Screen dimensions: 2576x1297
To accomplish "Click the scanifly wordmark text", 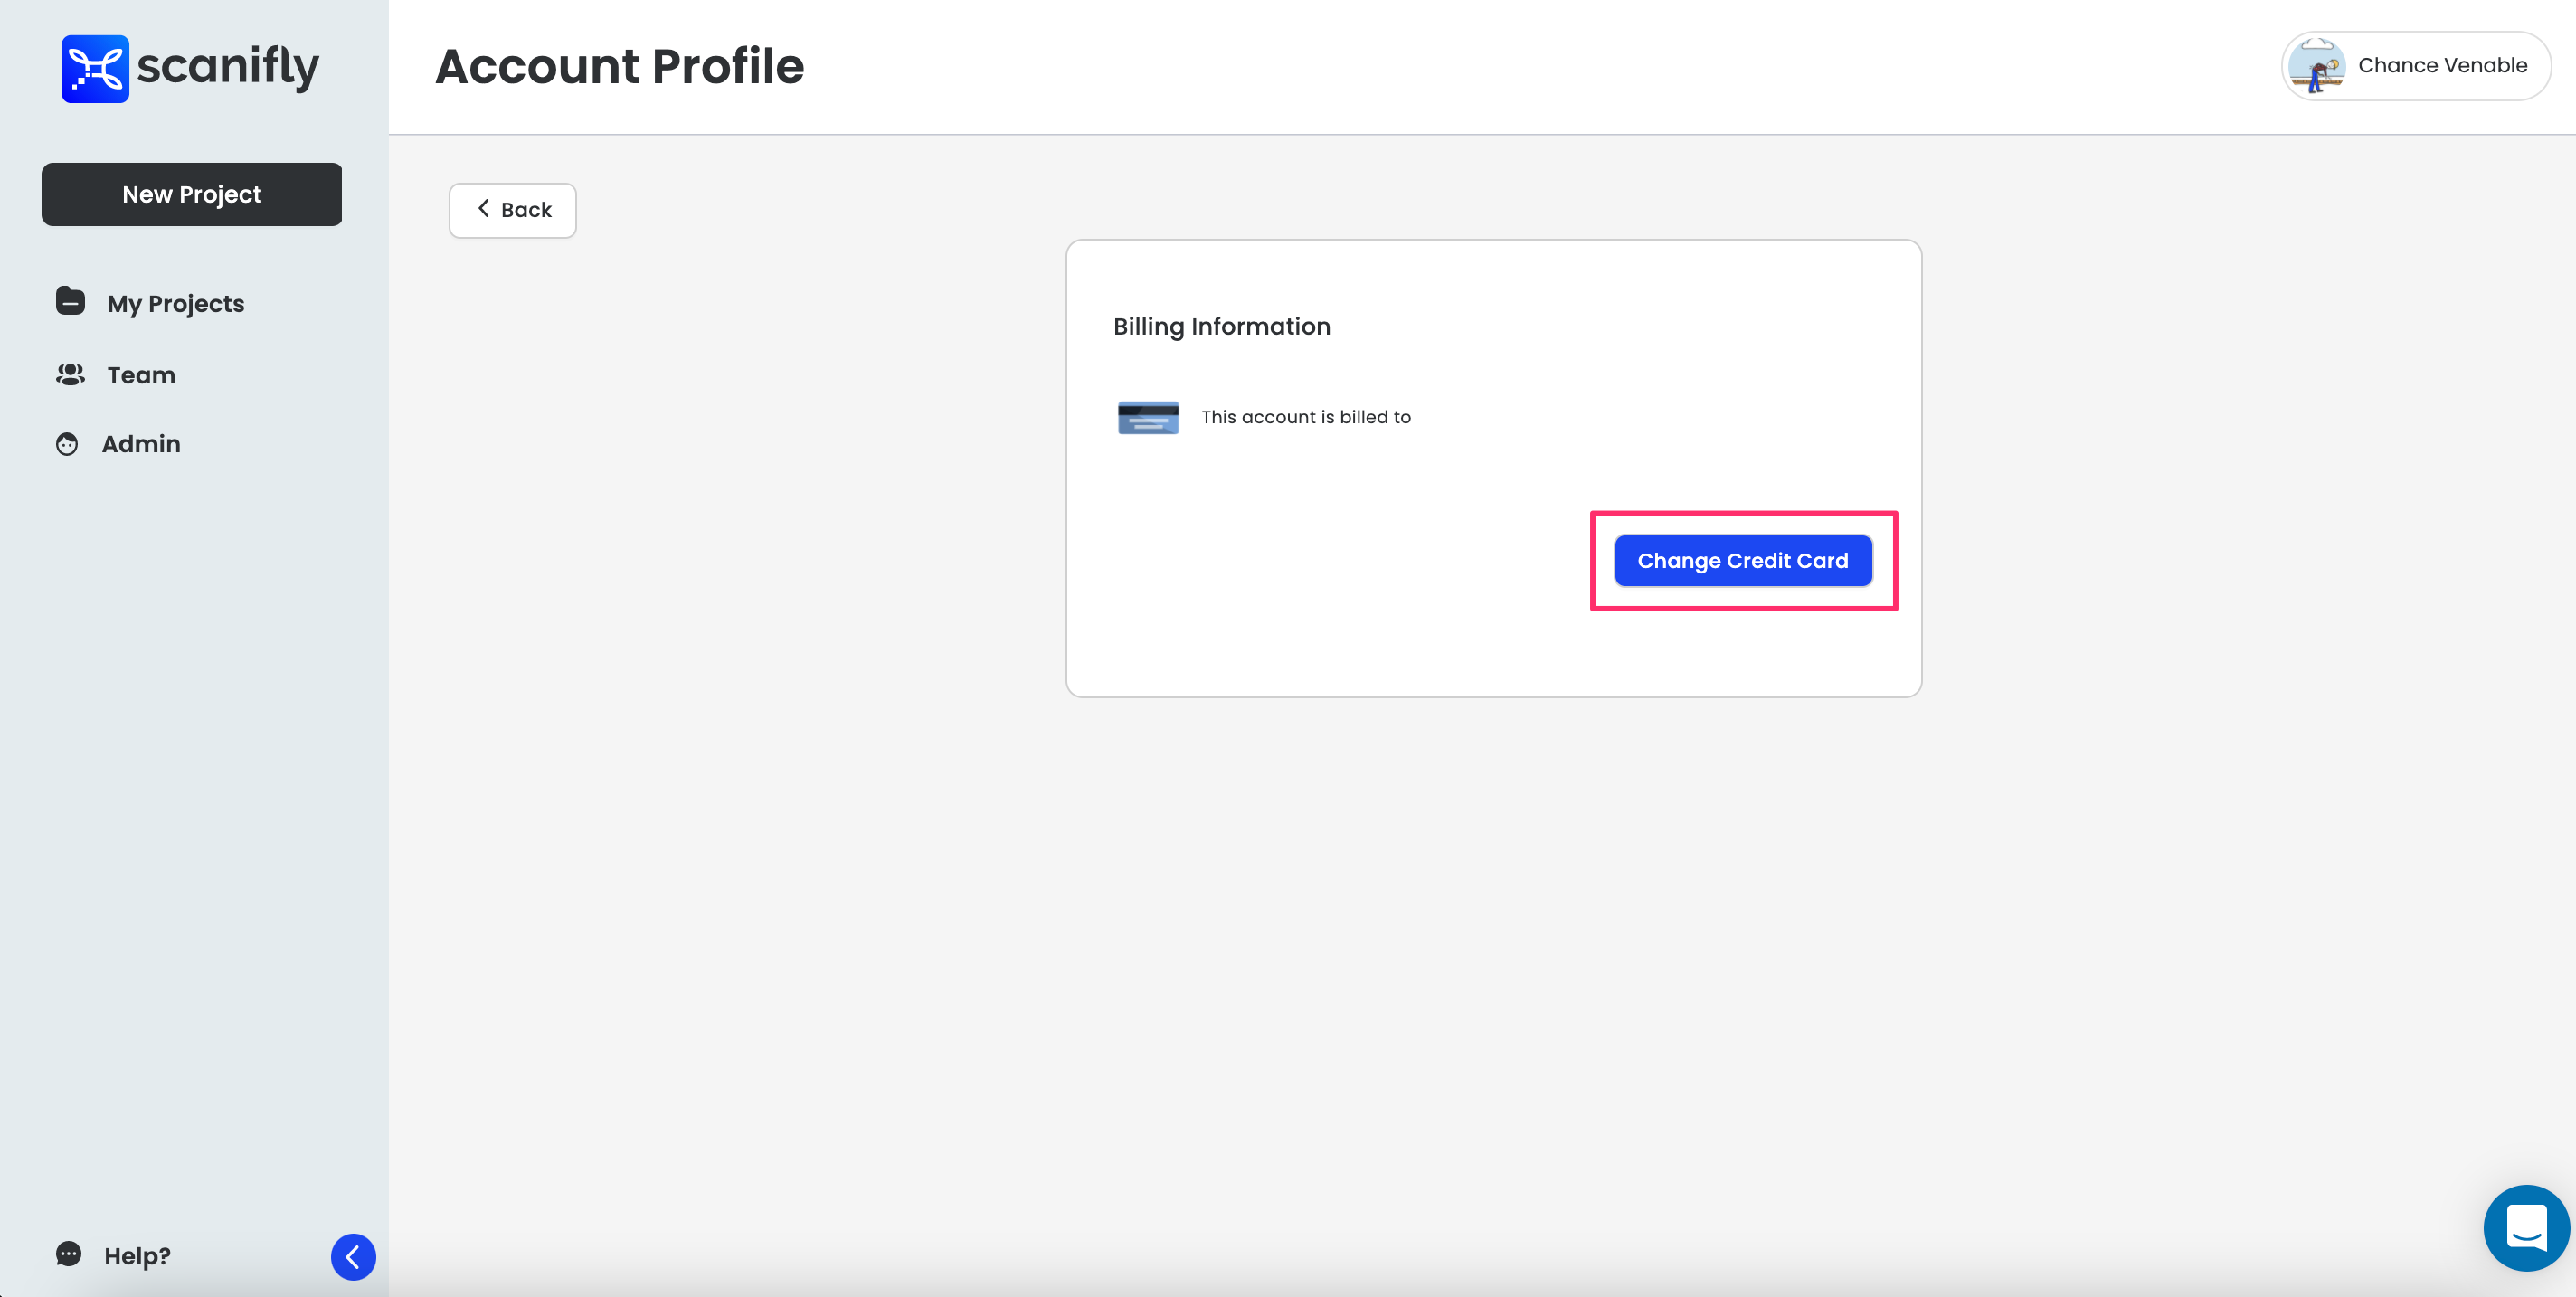I will pyautogui.click(x=228, y=67).
